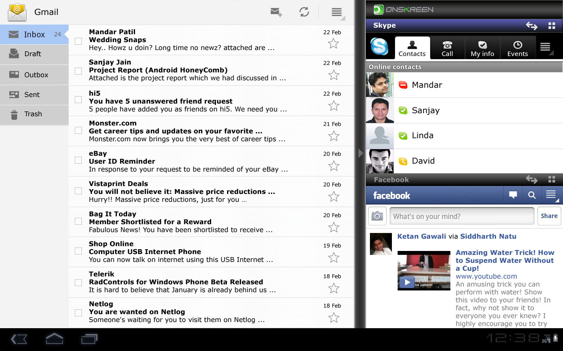Open the Amazing Water Trick link
This screenshot has width=563, height=351.
(x=505, y=261)
